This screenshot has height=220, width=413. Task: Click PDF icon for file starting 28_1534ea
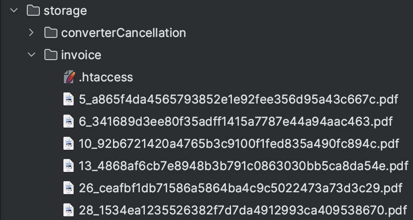[x=69, y=210]
